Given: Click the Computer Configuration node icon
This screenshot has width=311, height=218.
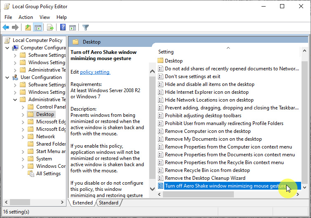Looking at the screenshot, I should coord(15,48).
